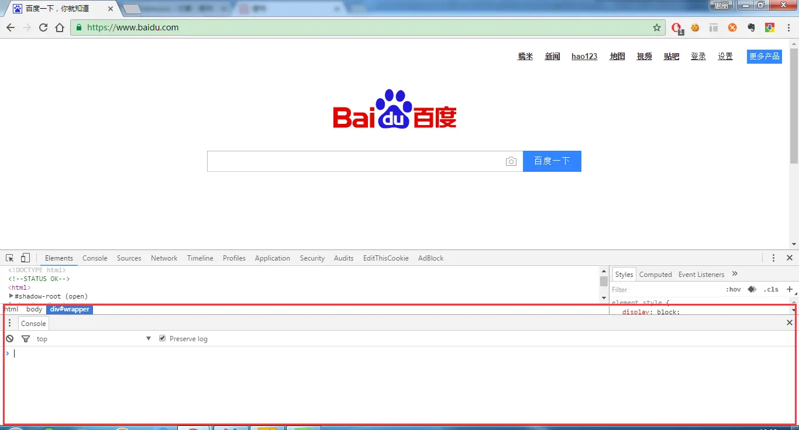Clear the console log

pos(10,339)
